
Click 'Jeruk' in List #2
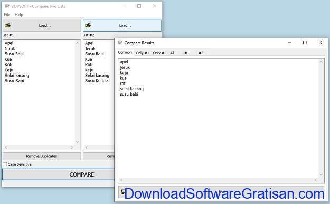(x=90, y=49)
